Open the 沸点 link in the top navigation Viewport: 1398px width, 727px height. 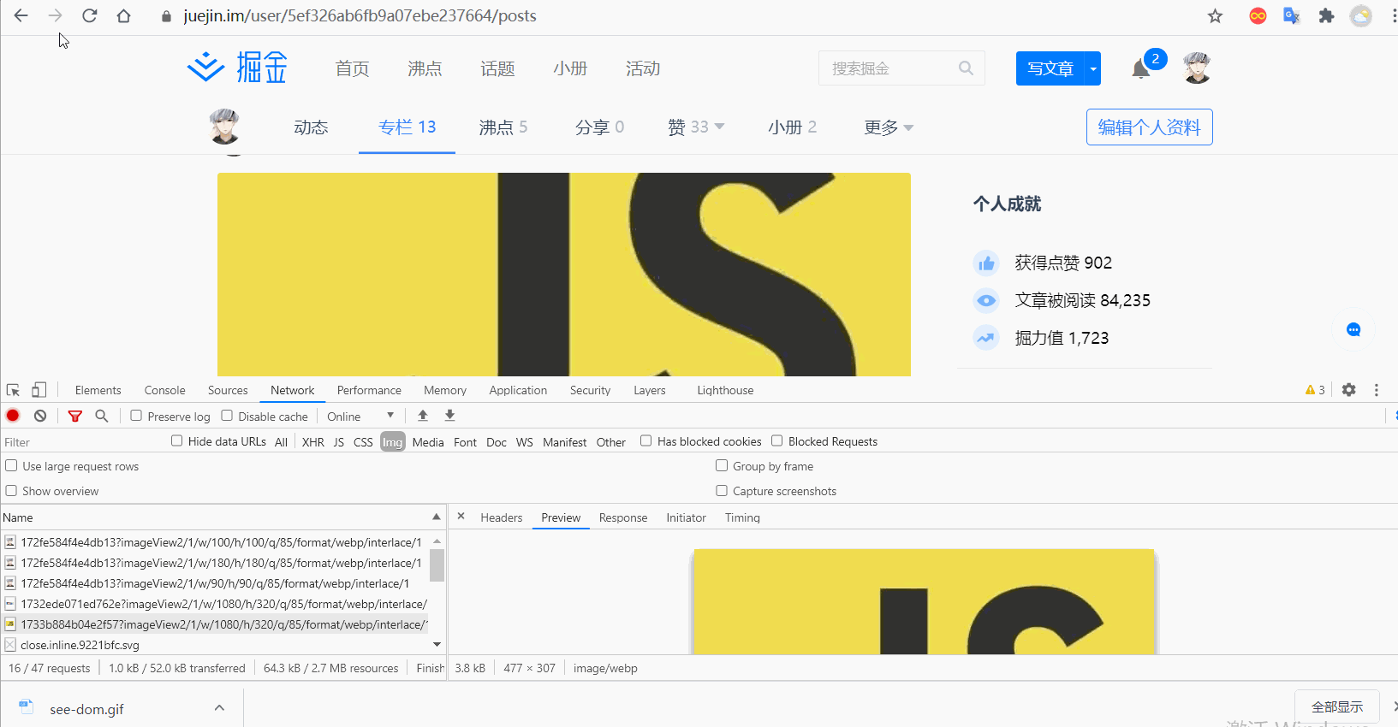coord(425,68)
